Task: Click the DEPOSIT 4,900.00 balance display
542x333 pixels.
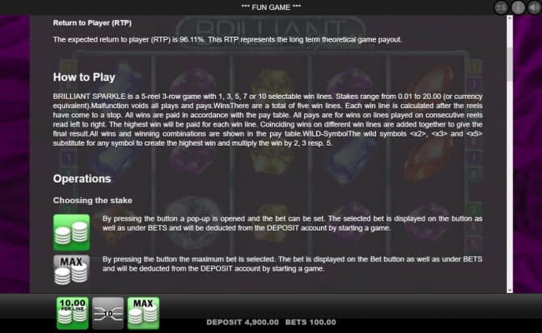Action: (243, 322)
